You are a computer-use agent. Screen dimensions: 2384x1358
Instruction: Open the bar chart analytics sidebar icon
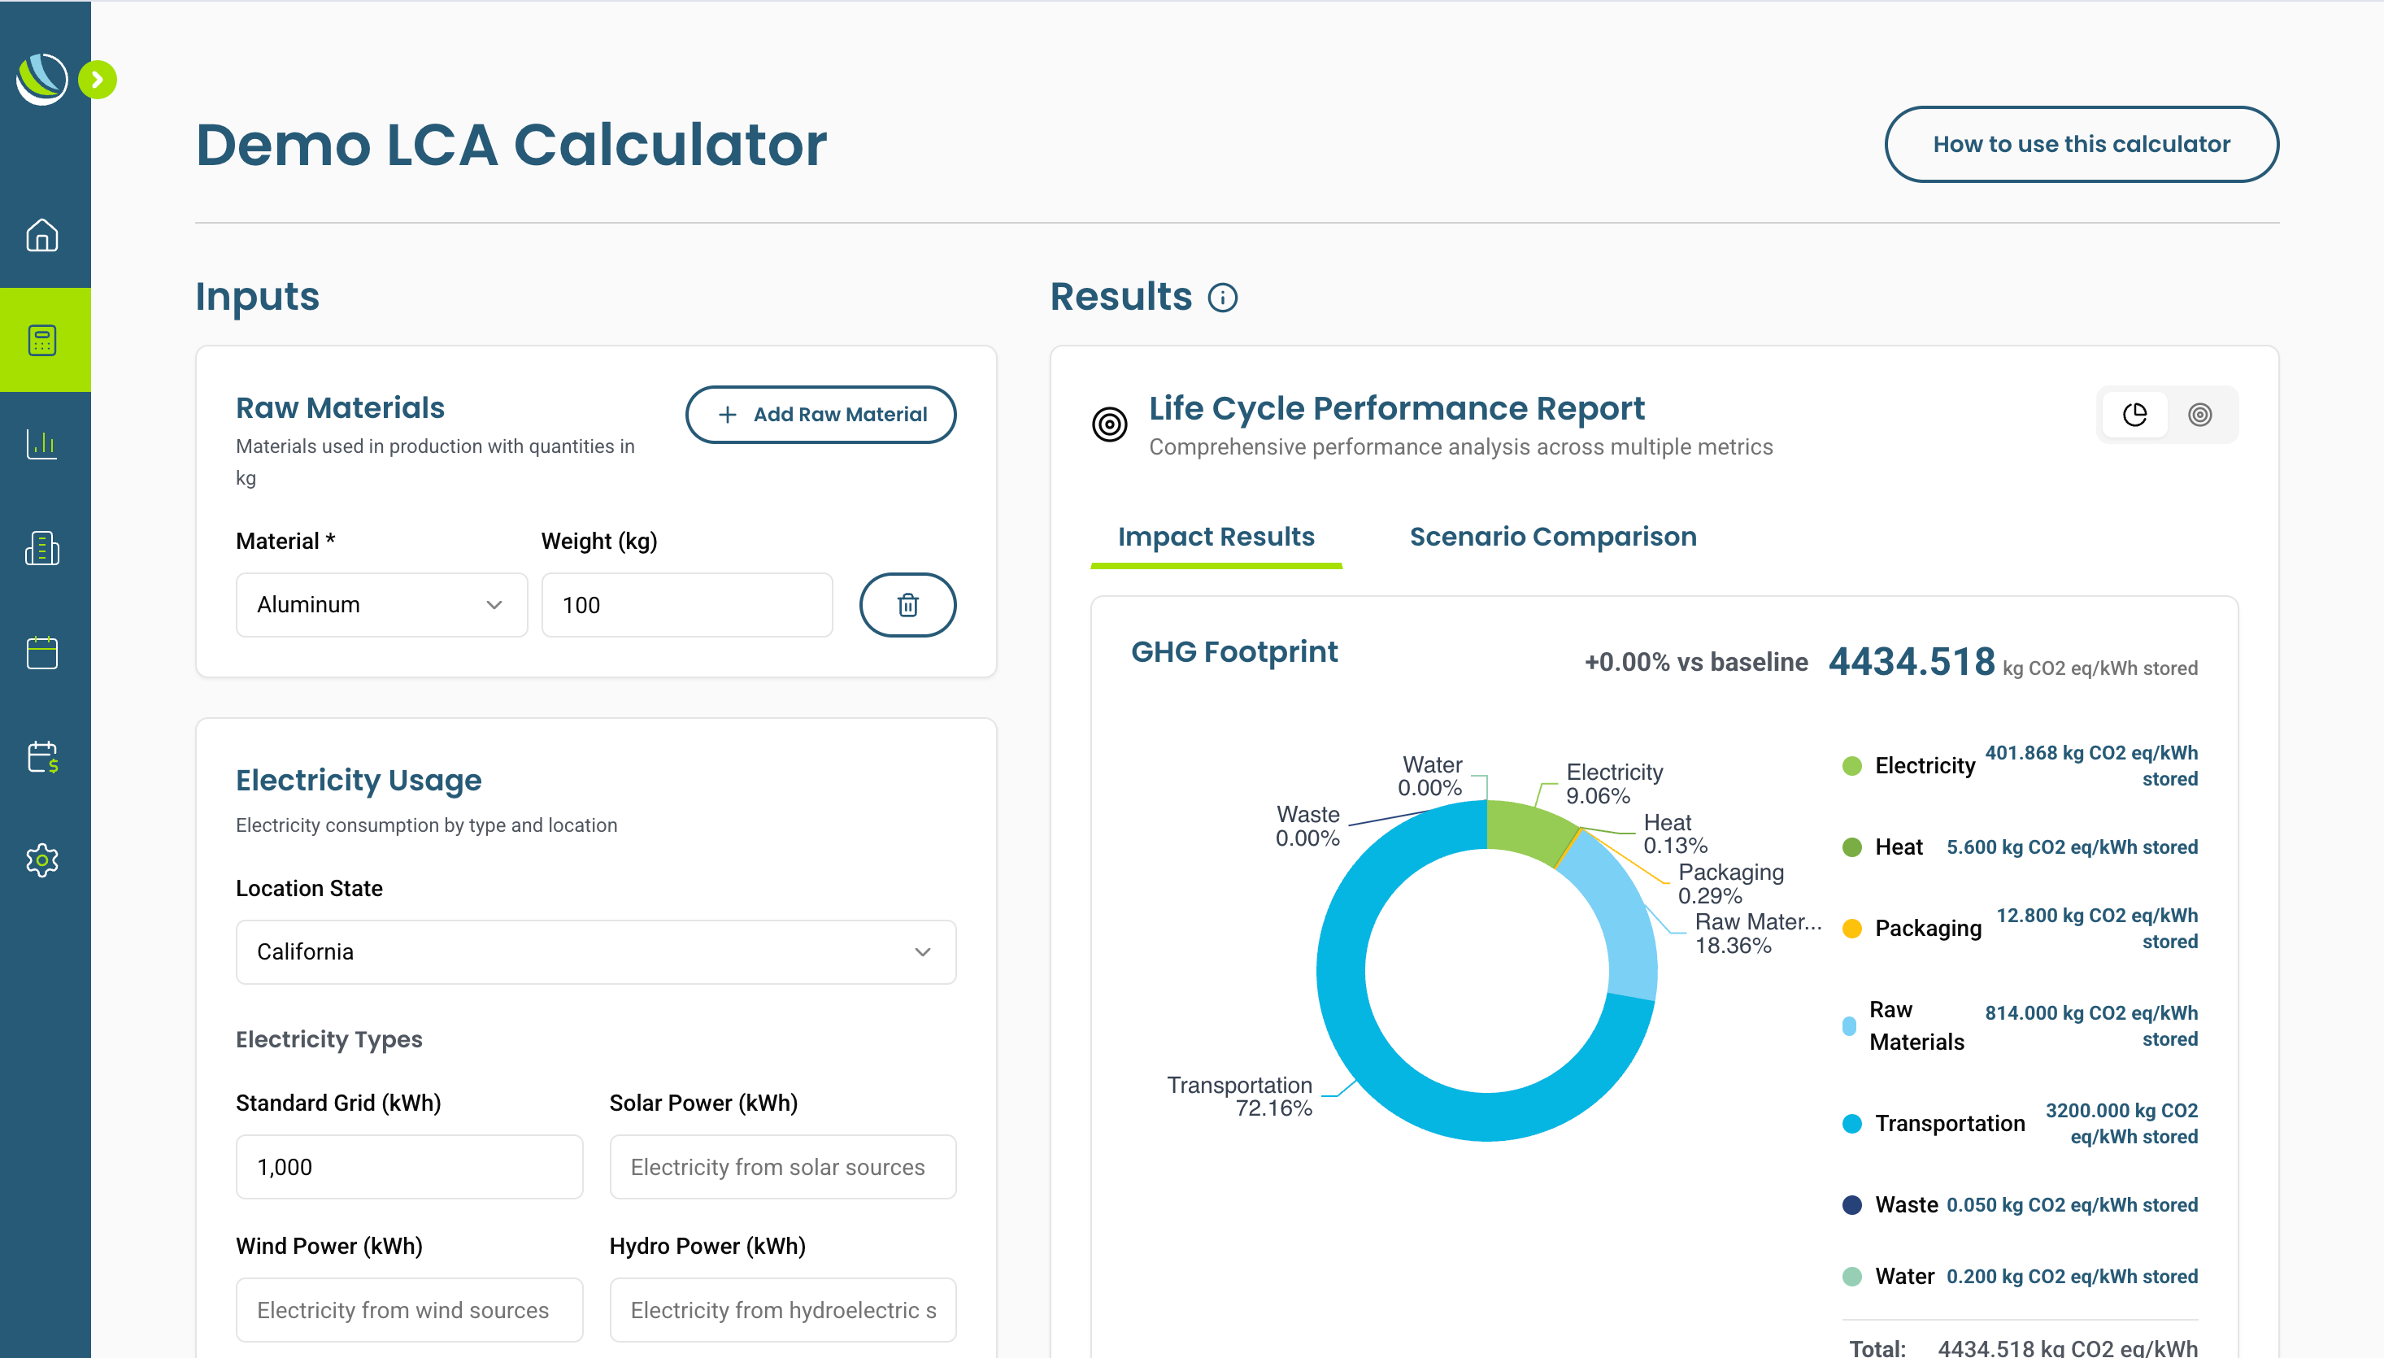tap(42, 444)
